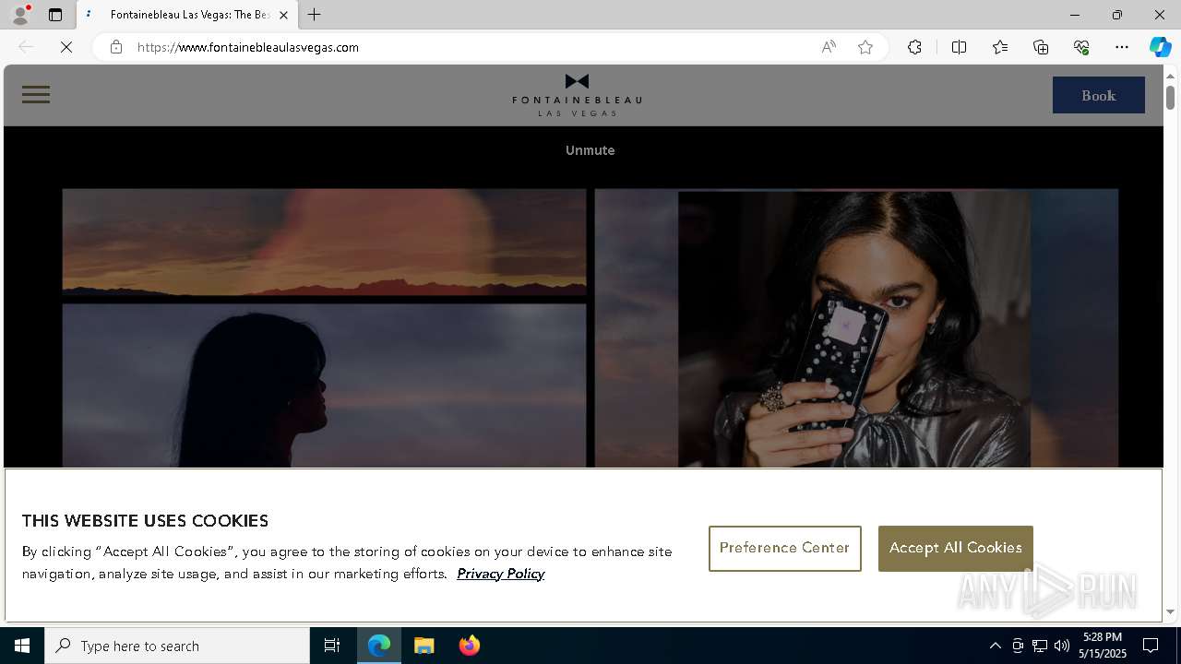Open File Explorer from taskbar
Screen dimensions: 1181x664
(424, 646)
